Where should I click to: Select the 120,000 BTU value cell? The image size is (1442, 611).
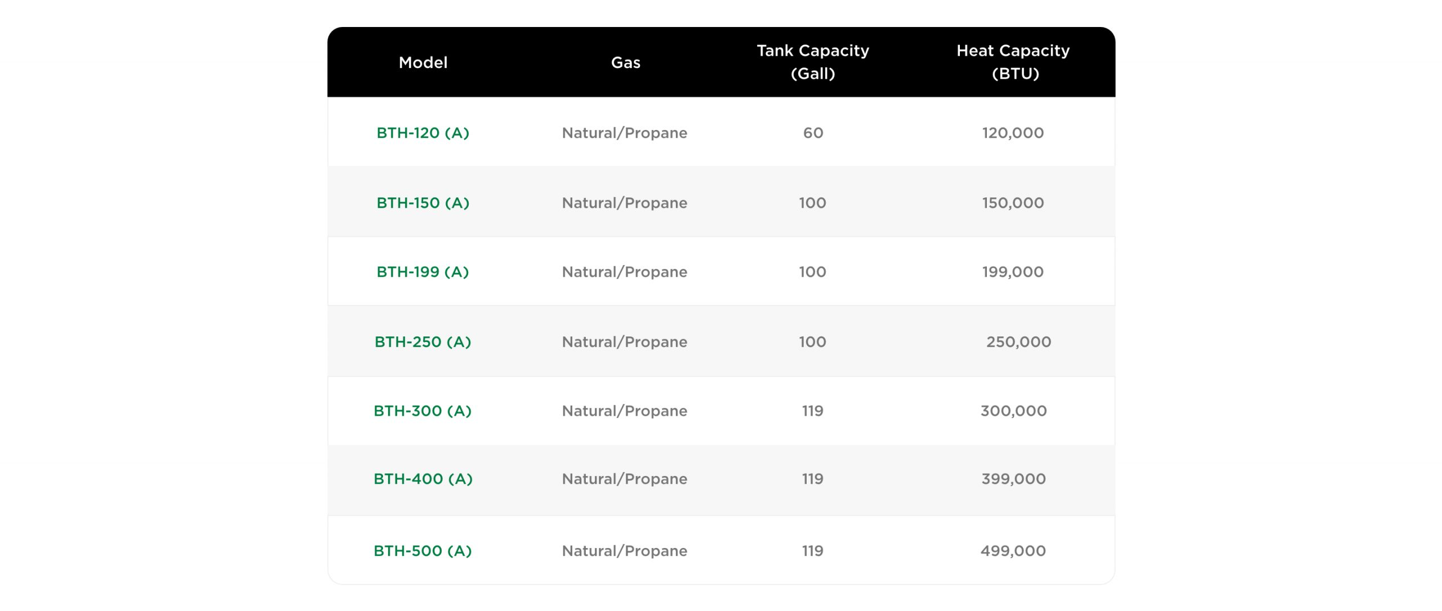(x=1013, y=133)
